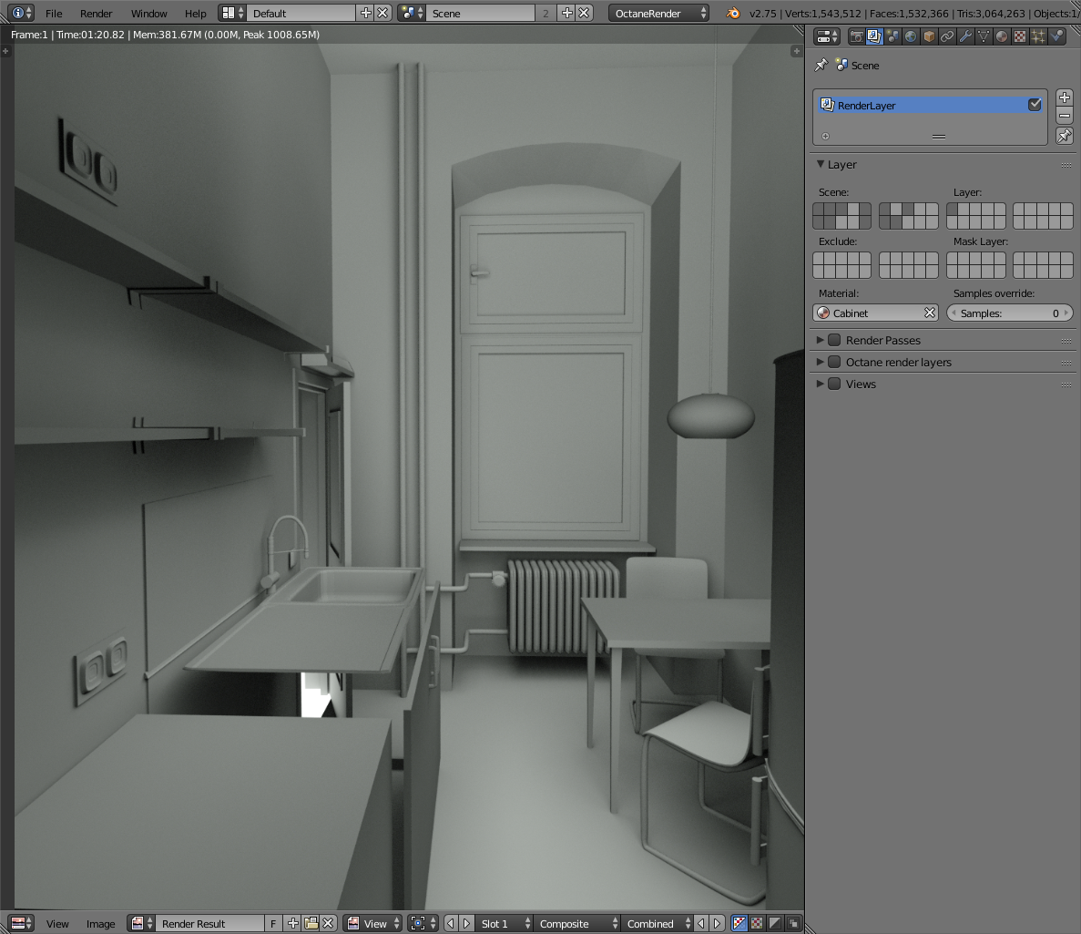The image size is (1081, 934).
Task: Open the Texture checkerboard tab
Action: point(1020,36)
